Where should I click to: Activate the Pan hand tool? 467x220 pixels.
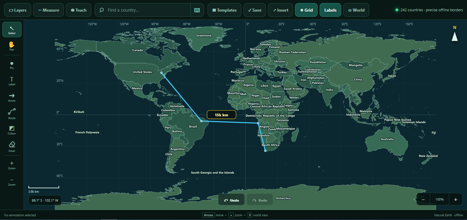click(12, 46)
